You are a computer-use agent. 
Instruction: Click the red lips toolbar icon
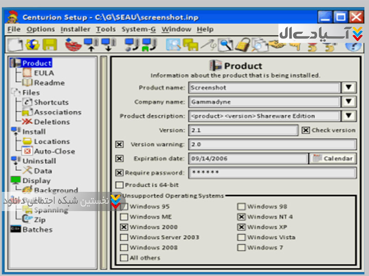[x=72, y=45]
